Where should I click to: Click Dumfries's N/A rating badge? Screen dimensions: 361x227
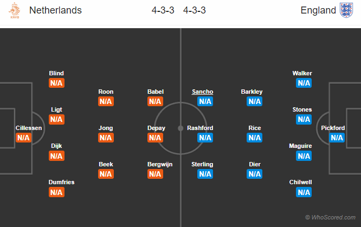(56, 192)
